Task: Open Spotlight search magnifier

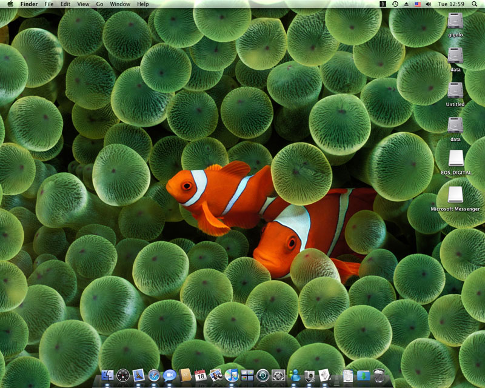Action: tap(474, 4)
